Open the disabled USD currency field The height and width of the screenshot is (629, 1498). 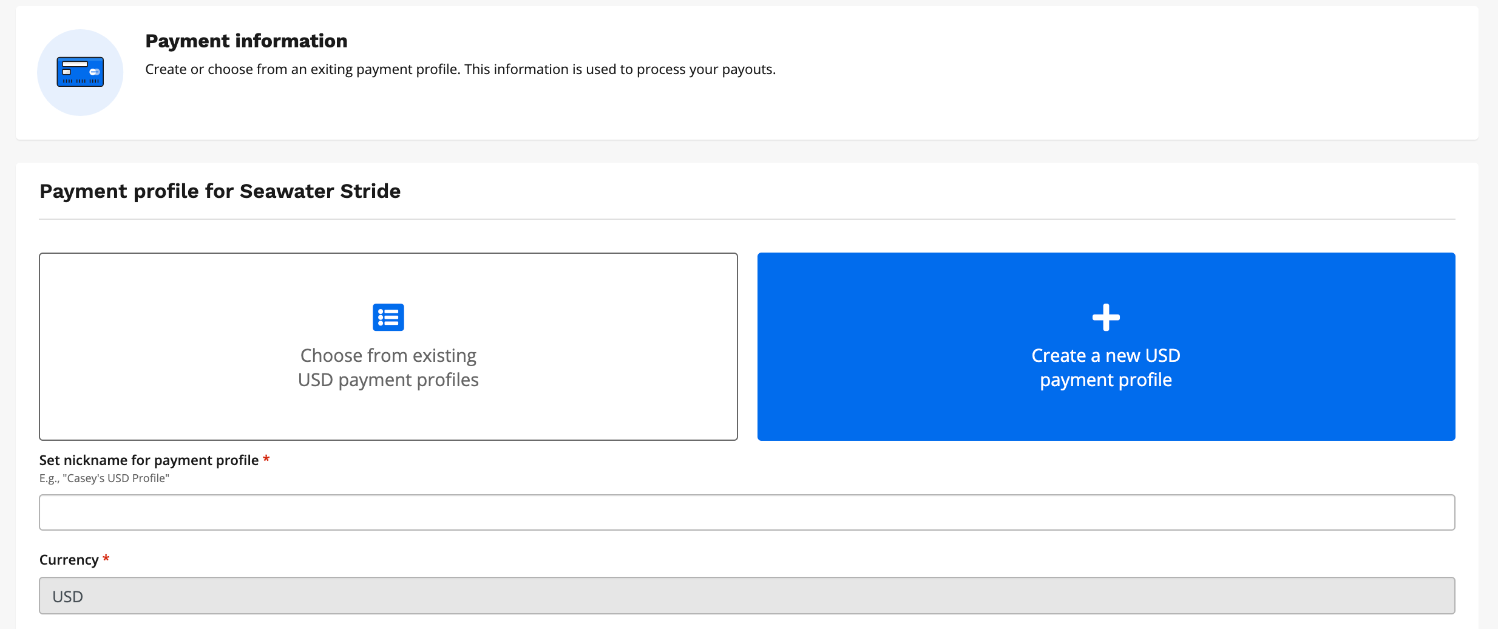pos(747,596)
